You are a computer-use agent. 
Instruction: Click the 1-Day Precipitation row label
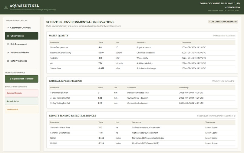[59, 93]
